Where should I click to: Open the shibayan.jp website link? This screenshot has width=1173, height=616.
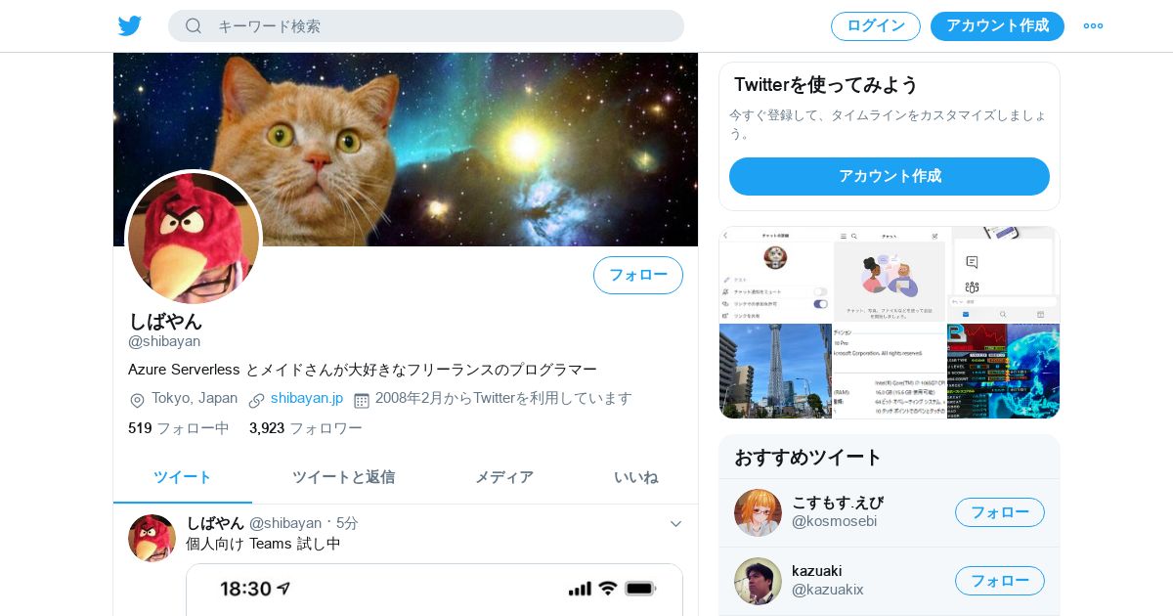coord(307,398)
